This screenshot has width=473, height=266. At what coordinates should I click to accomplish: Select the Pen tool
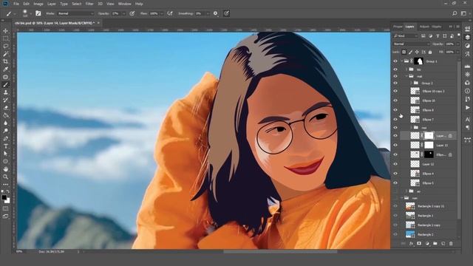point(5,138)
